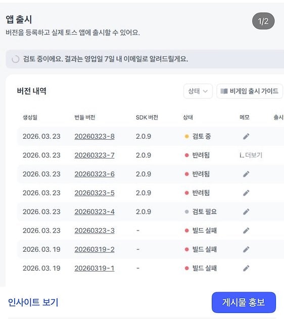This screenshot has height=323, width=284.
Task: Open bundle version 20260323-4 link
Action: [94, 212]
